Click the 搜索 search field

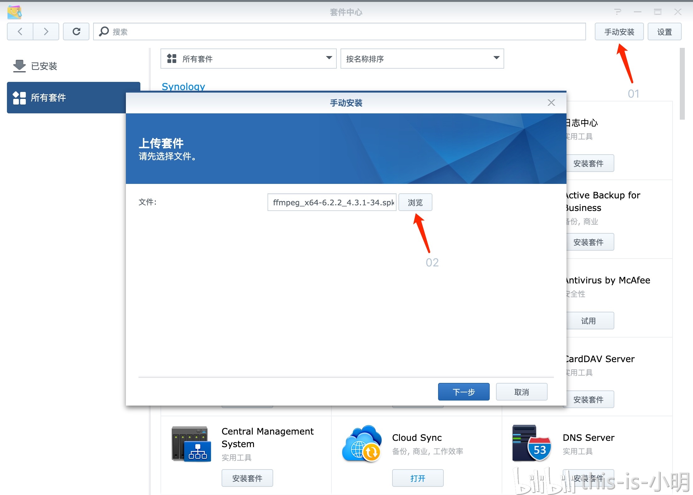(340, 32)
